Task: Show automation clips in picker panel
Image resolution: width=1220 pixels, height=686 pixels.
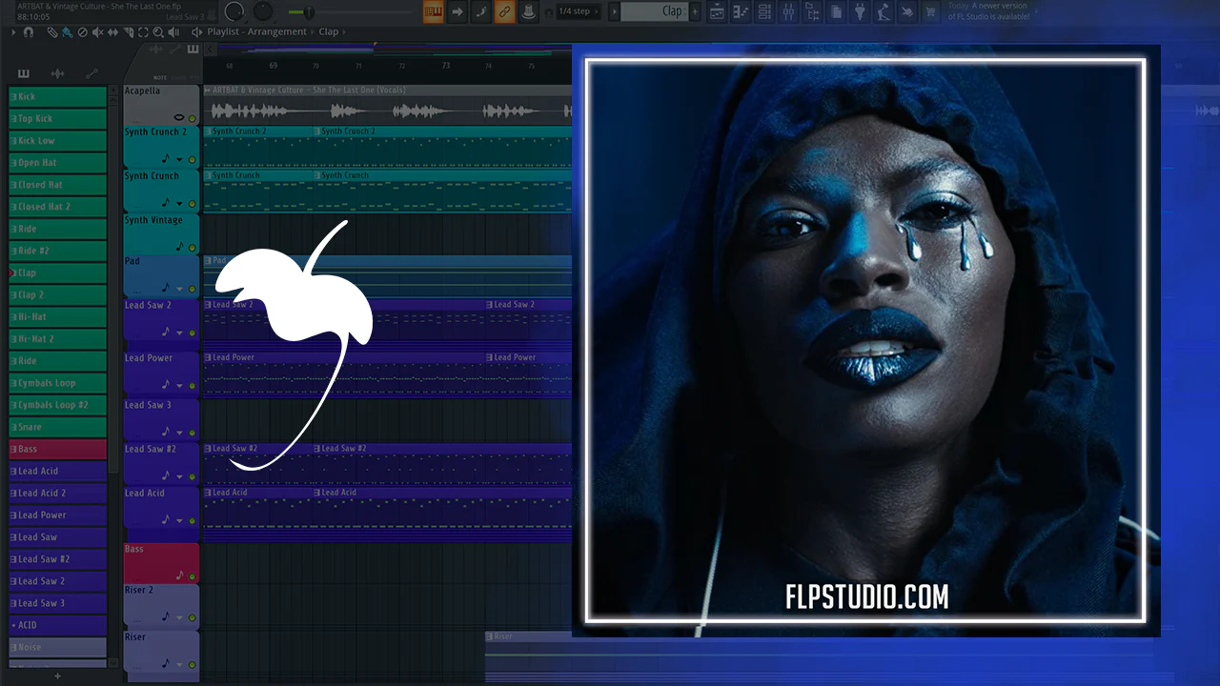Action: click(x=91, y=73)
